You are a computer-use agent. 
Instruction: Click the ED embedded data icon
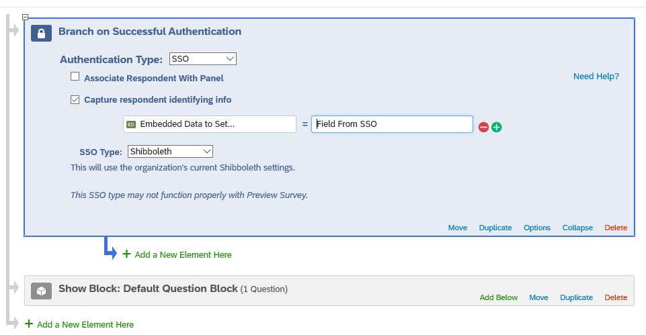131,124
